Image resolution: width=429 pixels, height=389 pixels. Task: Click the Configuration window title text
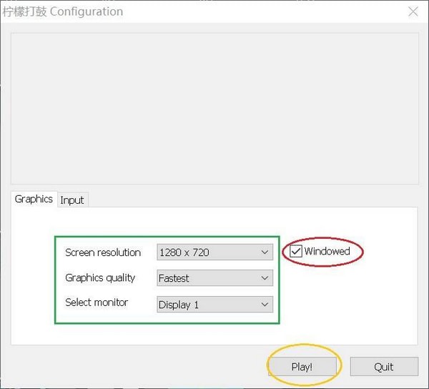click(x=63, y=11)
